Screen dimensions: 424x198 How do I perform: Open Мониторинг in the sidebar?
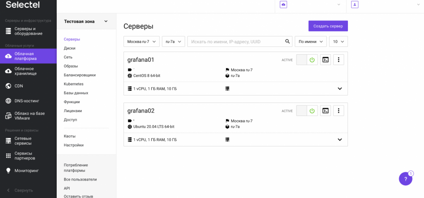pos(26,171)
